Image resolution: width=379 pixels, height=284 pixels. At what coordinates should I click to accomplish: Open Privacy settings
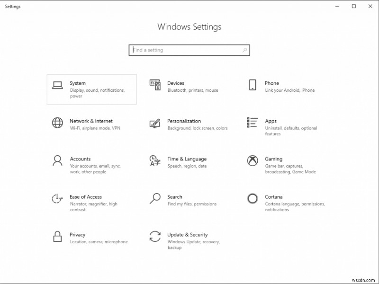click(91, 238)
